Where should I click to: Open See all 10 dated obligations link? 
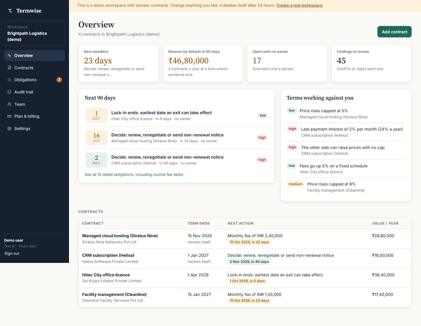134,175
